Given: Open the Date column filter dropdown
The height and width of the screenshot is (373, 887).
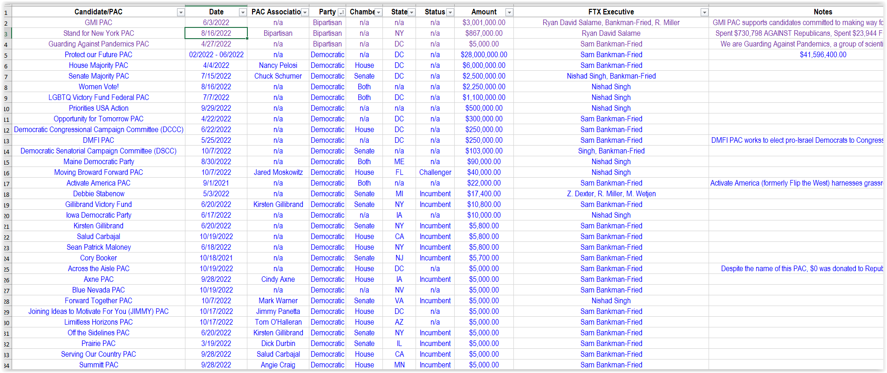Looking at the screenshot, I should coord(243,13).
